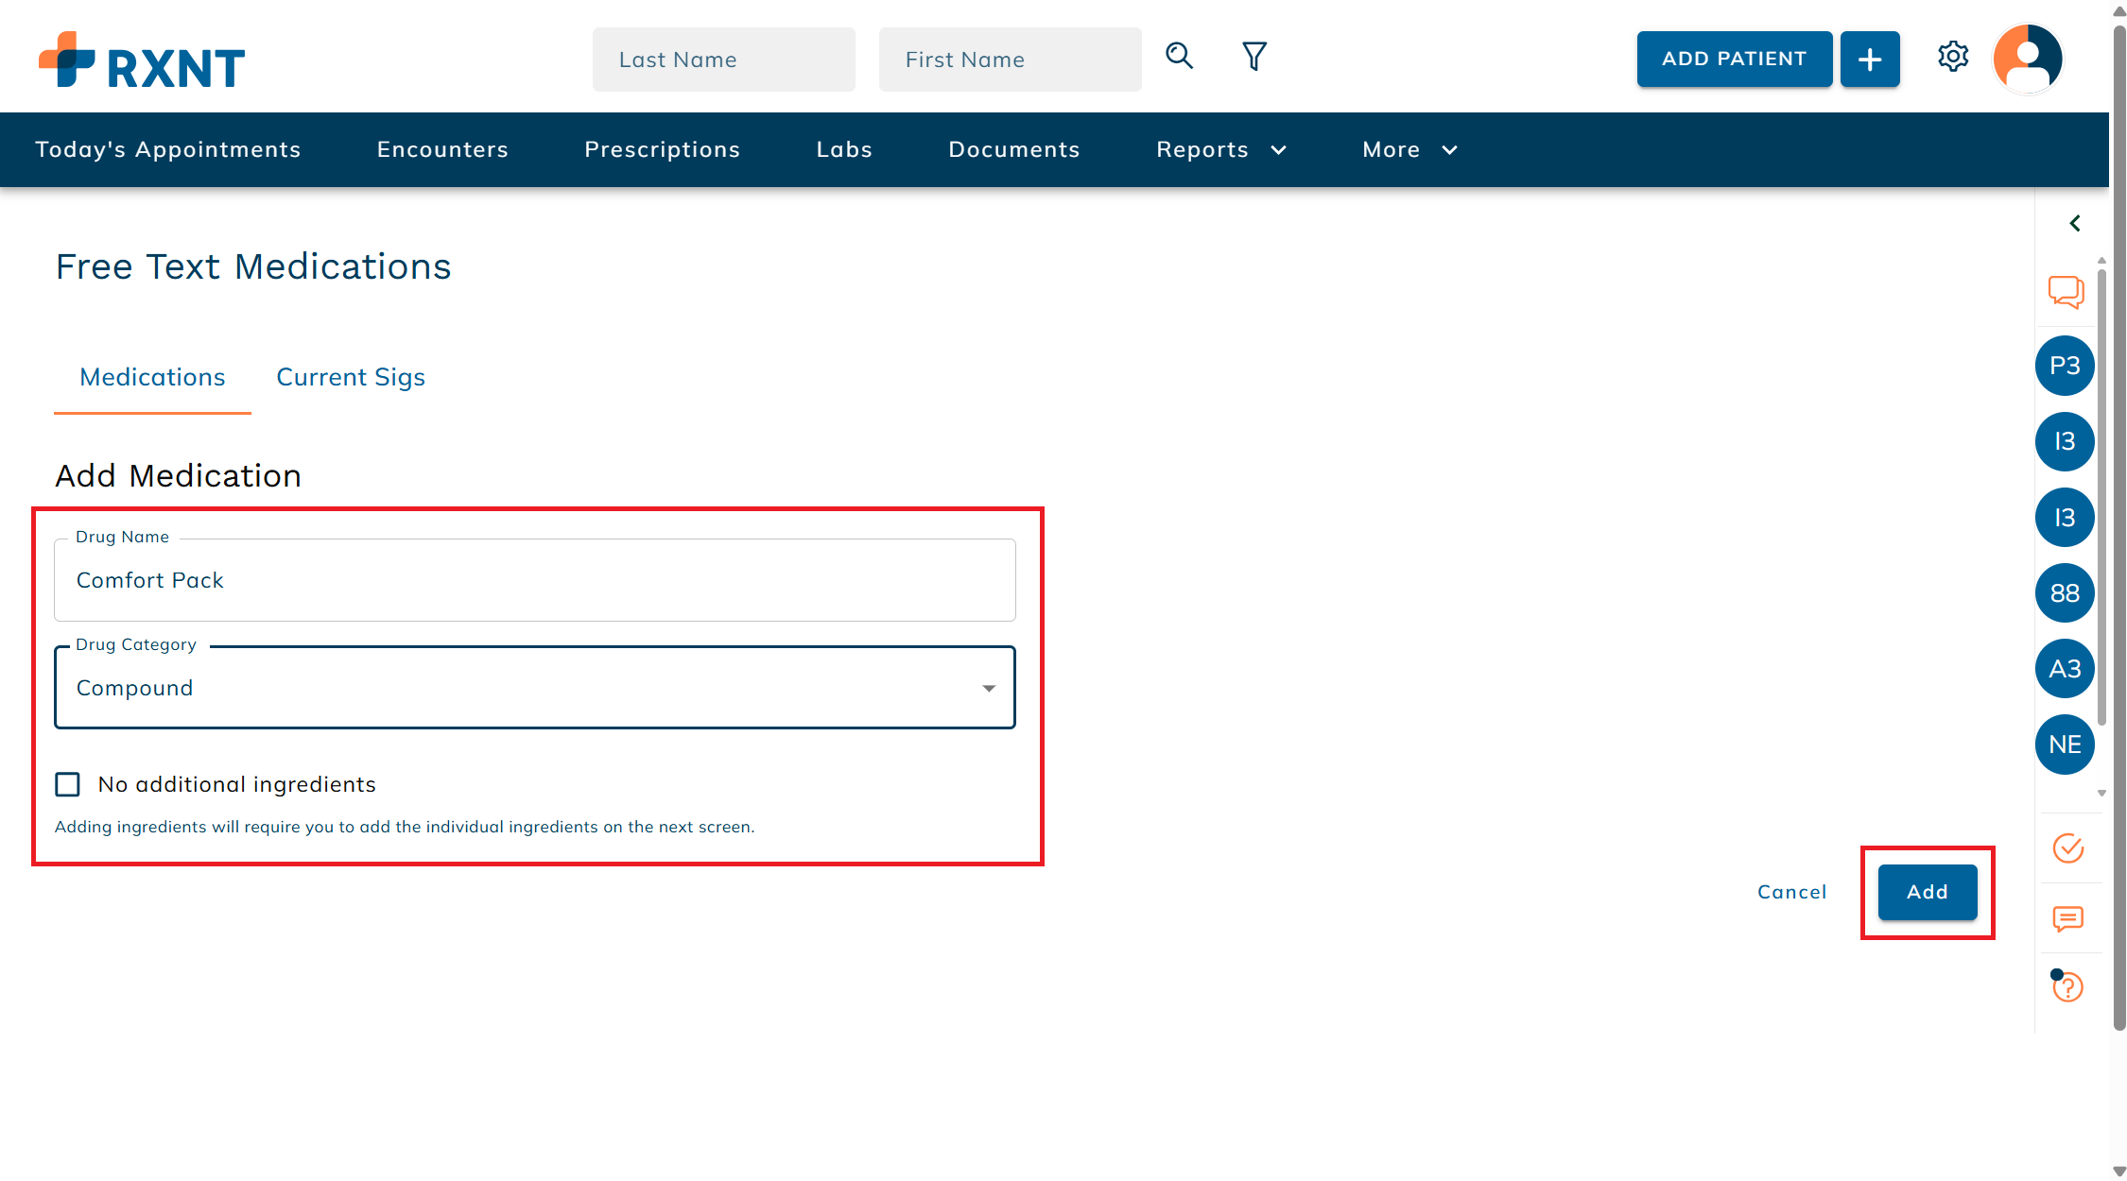Open the comment bubble icon in sidebar

click(2068, 918)
